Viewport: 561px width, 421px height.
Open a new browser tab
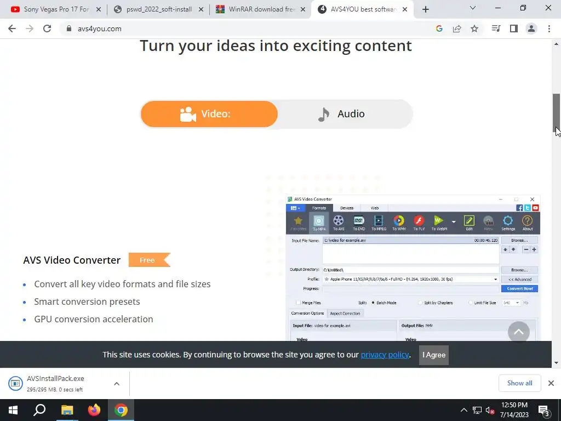coord(425,9)
